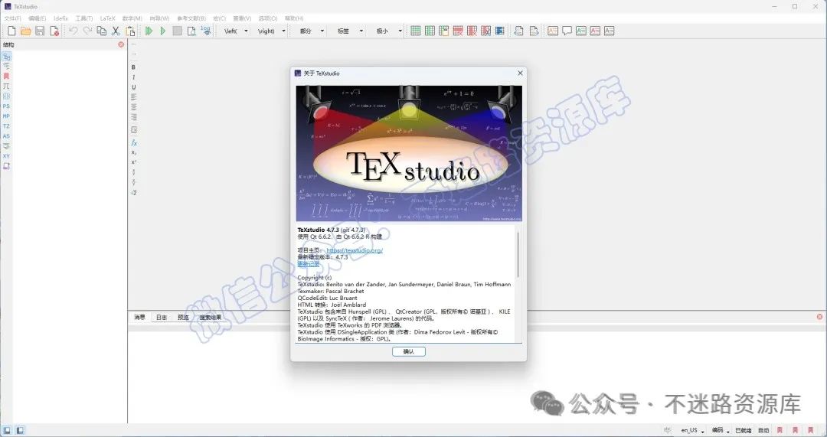Screen dimensions: 827x437
Task: Save the document with the floppy disk icon
Action: tap(40, 31)
